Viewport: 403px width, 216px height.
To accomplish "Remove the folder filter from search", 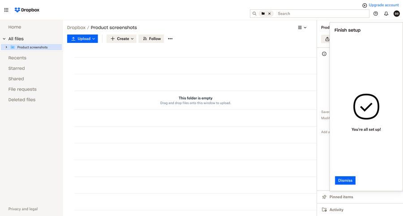I will pos(270,13).
